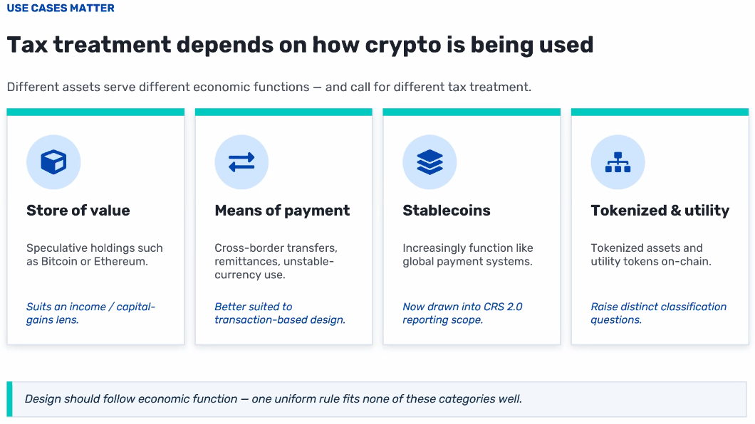
Task: Click the exchange arrows icon for payments
Action: (241, 162)
